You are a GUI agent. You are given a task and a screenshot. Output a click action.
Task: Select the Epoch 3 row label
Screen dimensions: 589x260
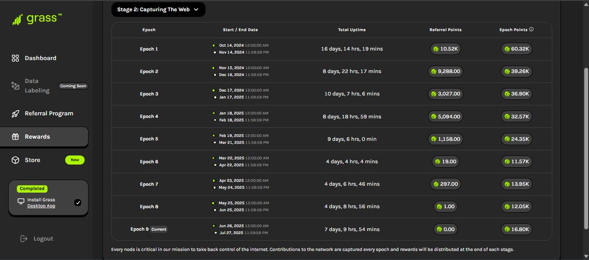pos(149,94)
